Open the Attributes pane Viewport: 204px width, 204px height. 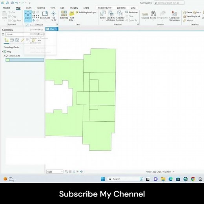click(x=131, y=12)
